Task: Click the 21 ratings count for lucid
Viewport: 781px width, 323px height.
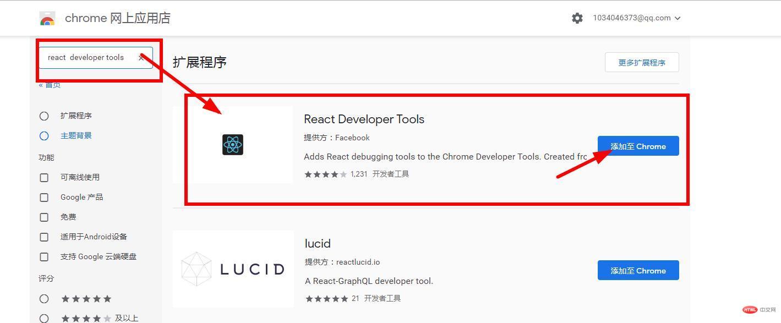Action: (x=355, y=298)
